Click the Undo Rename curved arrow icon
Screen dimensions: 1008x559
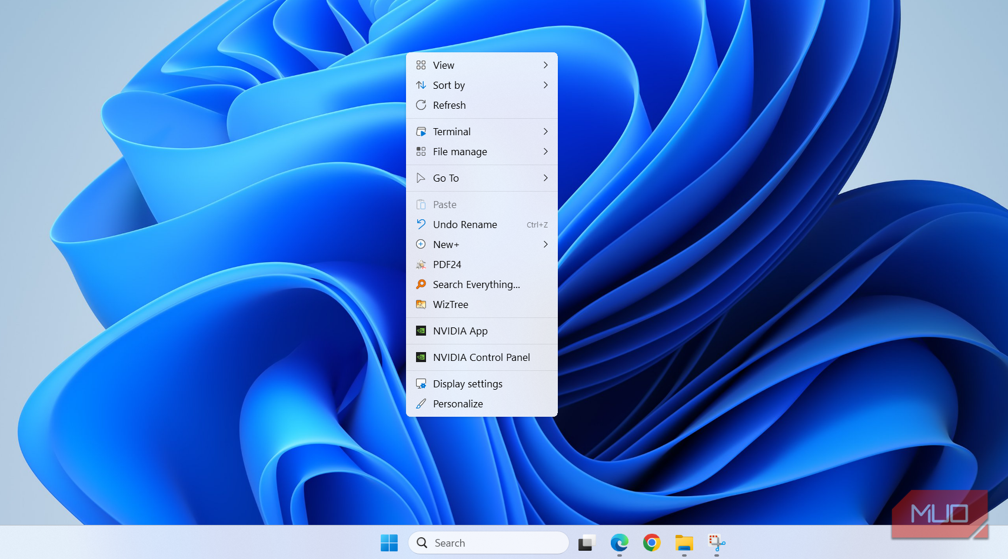pos(421,225)
